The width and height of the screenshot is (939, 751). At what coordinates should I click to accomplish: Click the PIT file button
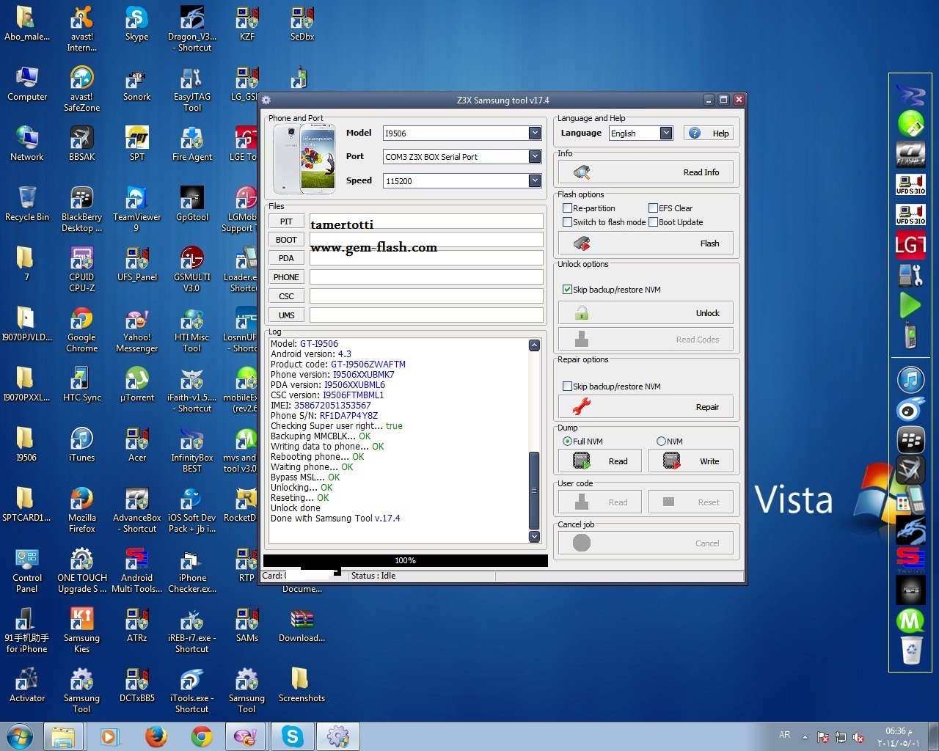(x=286, y=221)
